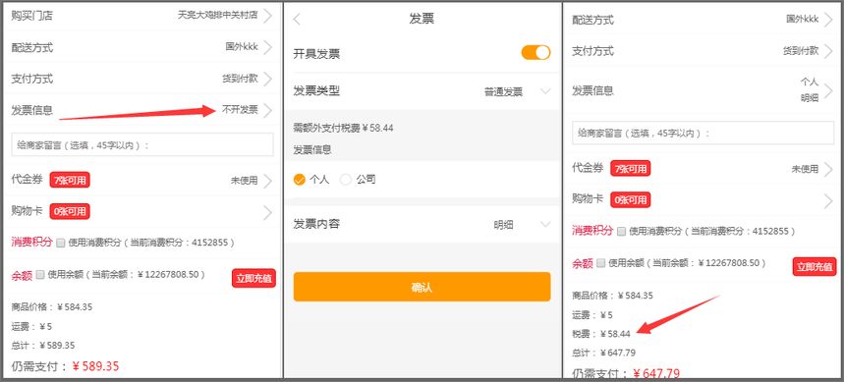The height and width of the screenshot is (382, 844).
Task: Open 支付方式 chevron in right panel
Action: click(828, 51)
